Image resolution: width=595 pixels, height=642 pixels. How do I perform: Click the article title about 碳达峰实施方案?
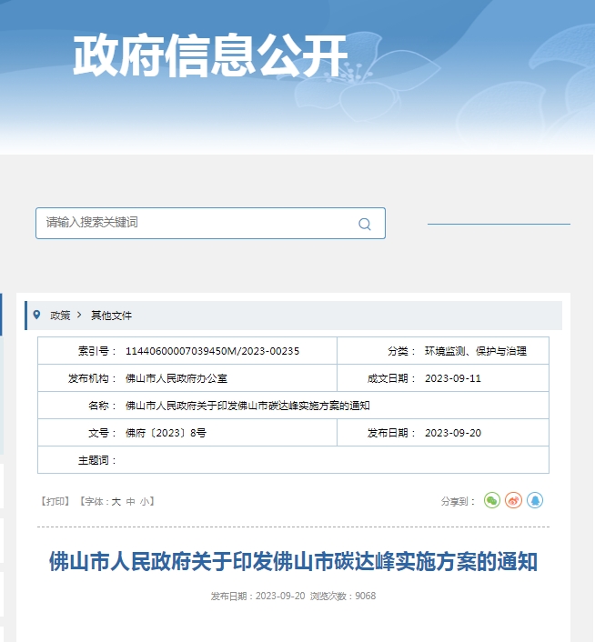pos(293,560)
